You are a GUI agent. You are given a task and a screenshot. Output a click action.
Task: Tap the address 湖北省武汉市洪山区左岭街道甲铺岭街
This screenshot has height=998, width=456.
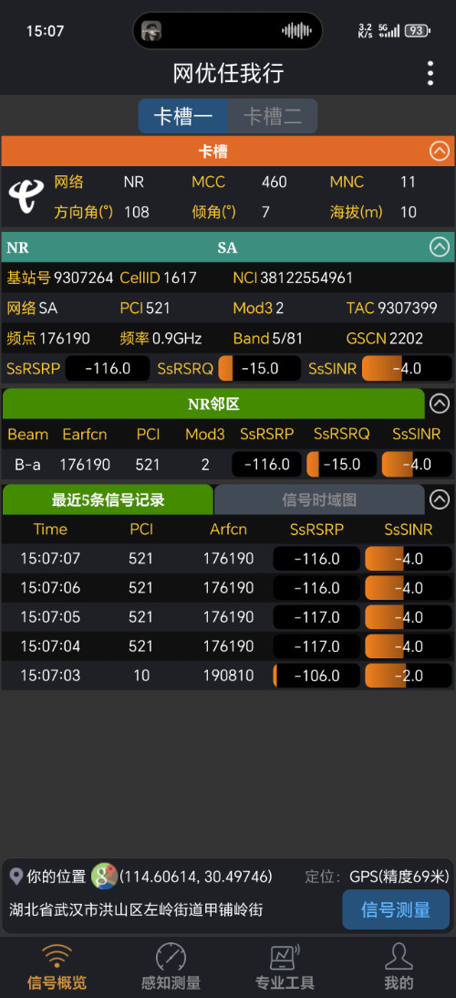[136, 909]
